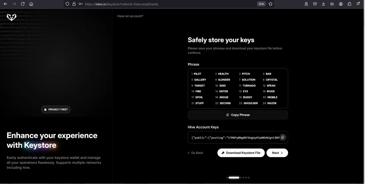Click phrase word 11 TORNADO
The image size is (365, 184).
click(x=247, y=86)
